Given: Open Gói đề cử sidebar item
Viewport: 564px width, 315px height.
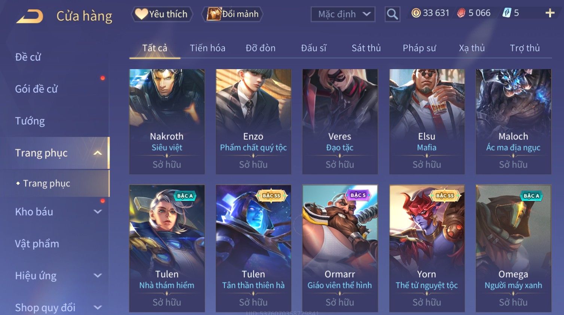Looking at the screenshot, I should [x=36, y=89].
